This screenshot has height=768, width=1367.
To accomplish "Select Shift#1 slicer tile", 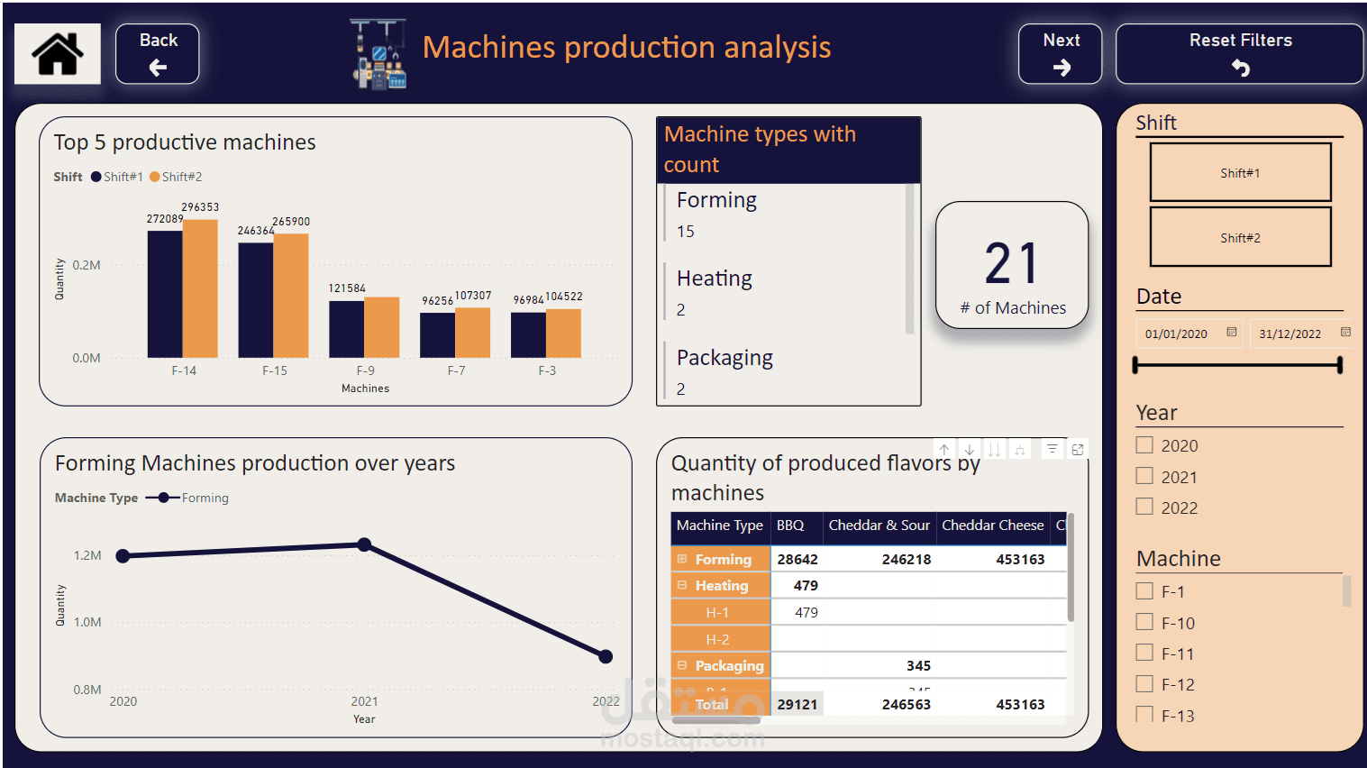I will click(1240, 172).
